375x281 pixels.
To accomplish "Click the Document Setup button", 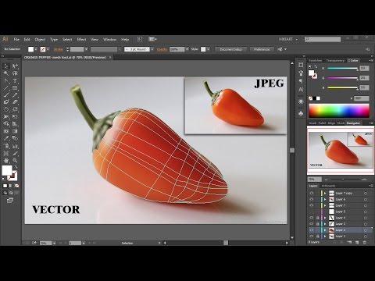I will 230,49.
